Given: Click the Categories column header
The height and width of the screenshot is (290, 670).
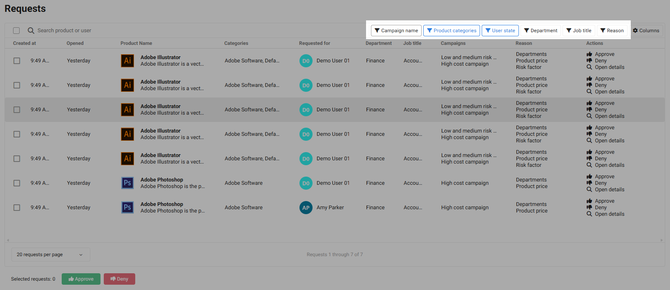Looking at the screenshot, I should [236, 43].
